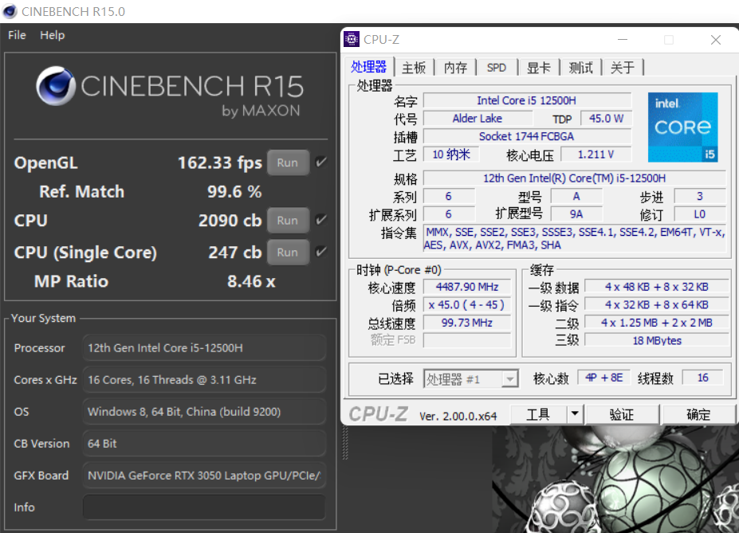The image size is (739, 533).
Task: Click the Cores x GHz field
Action: [204, 380]
